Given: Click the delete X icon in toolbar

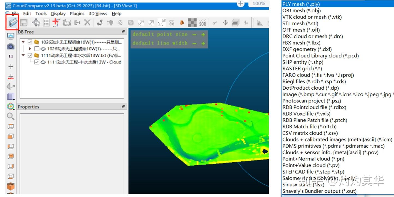Looking at the screenshot, I should (x=87, y=23).
